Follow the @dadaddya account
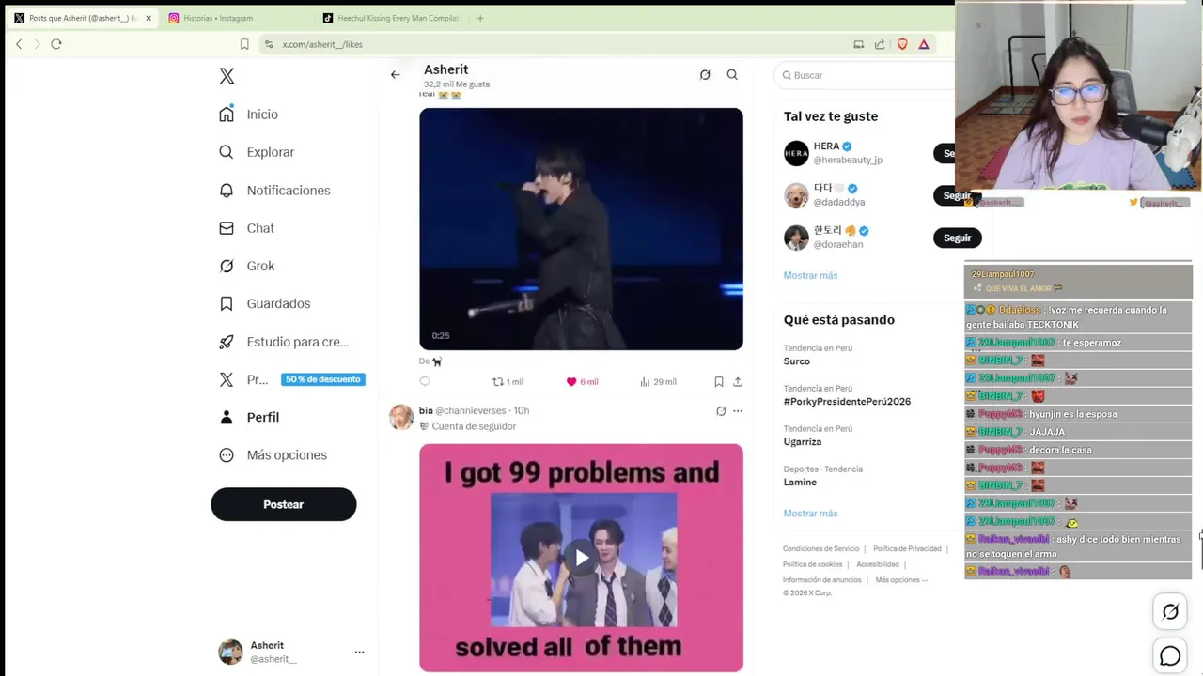Viewport: 1203px width, 676px height. (x=957, y=195)
